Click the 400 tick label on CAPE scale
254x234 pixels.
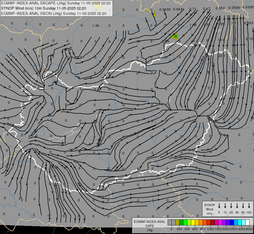tap(187, 229)
